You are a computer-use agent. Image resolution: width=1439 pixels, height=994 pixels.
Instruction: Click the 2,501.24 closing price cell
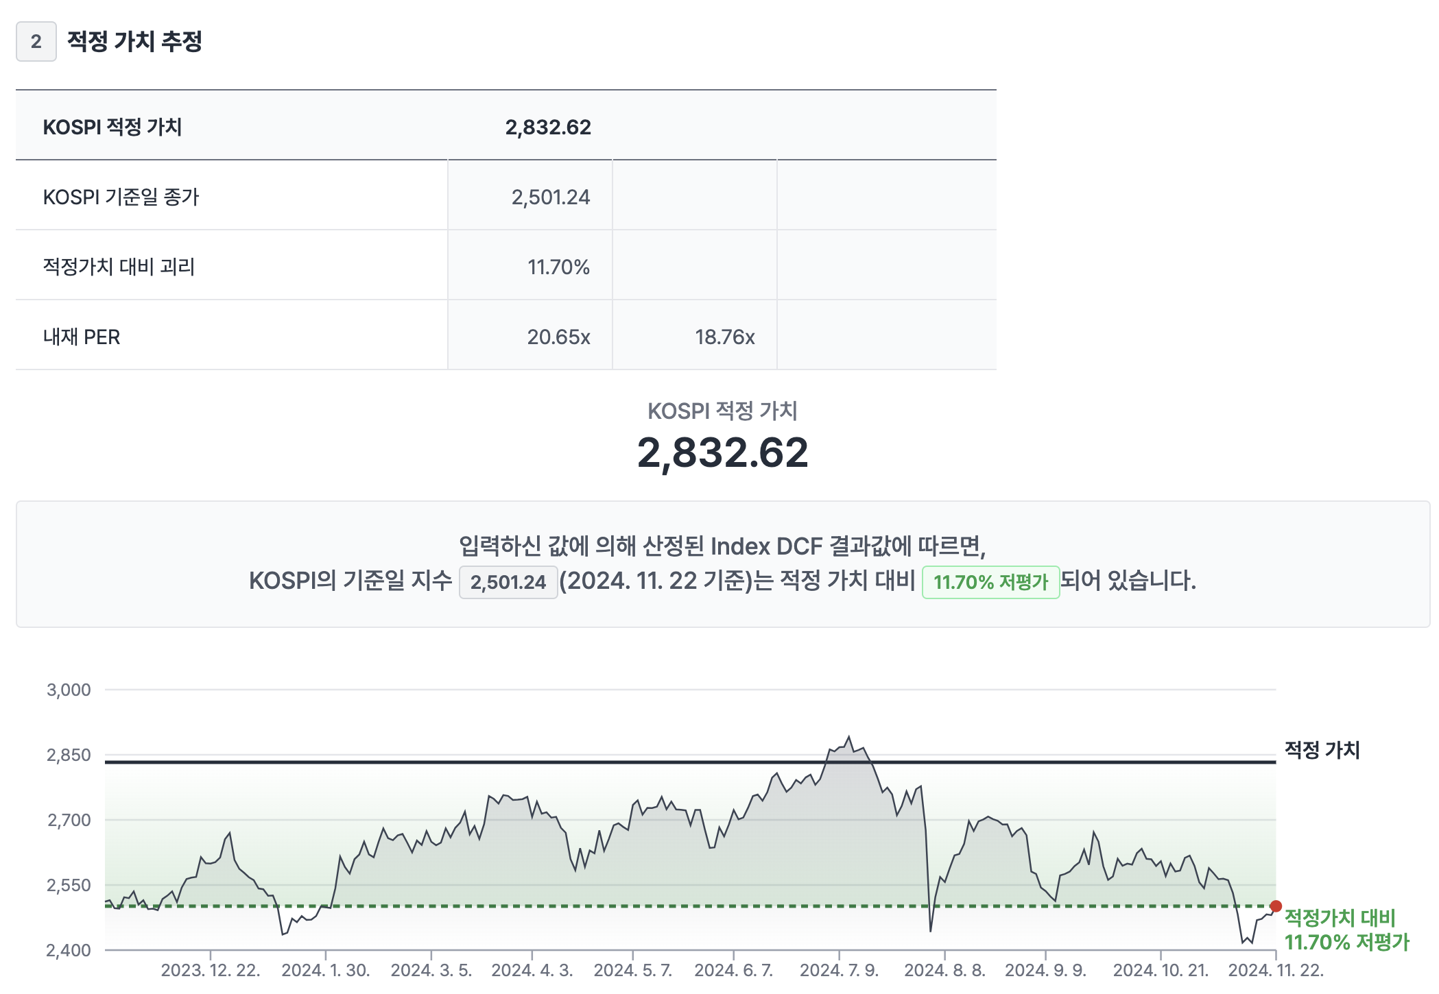coord(550,197)
